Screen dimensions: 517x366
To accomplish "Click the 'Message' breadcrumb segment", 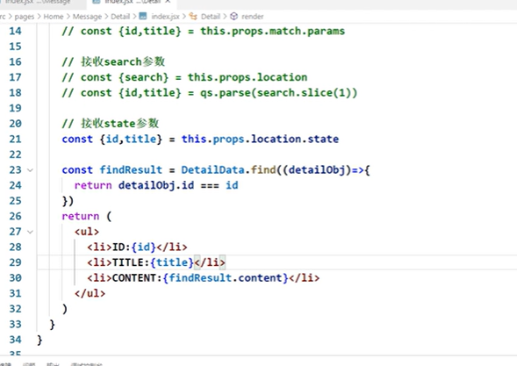I will click(x=87, y=17).
